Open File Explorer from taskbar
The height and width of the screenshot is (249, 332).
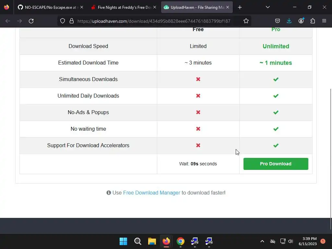point(152,241)
